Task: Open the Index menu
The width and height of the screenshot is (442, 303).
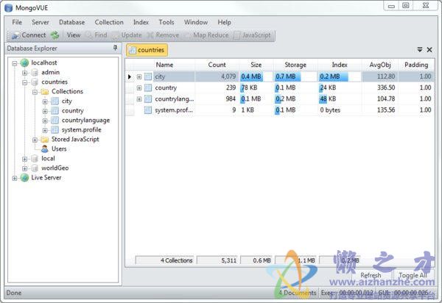Action: tap(141, 22)
